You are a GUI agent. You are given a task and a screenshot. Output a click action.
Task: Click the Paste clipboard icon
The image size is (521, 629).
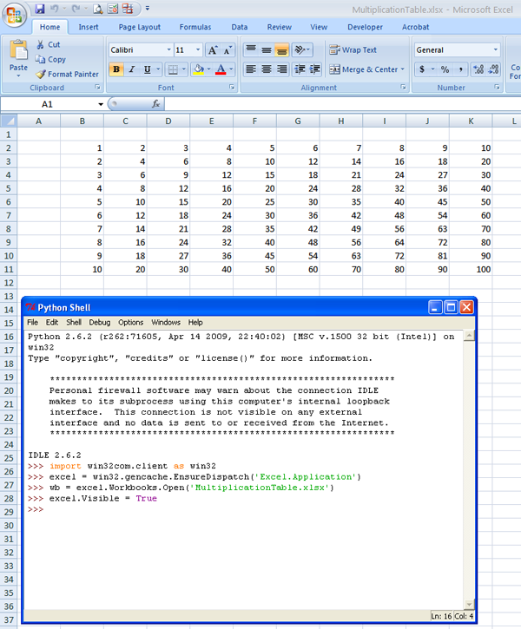point(18,49)
